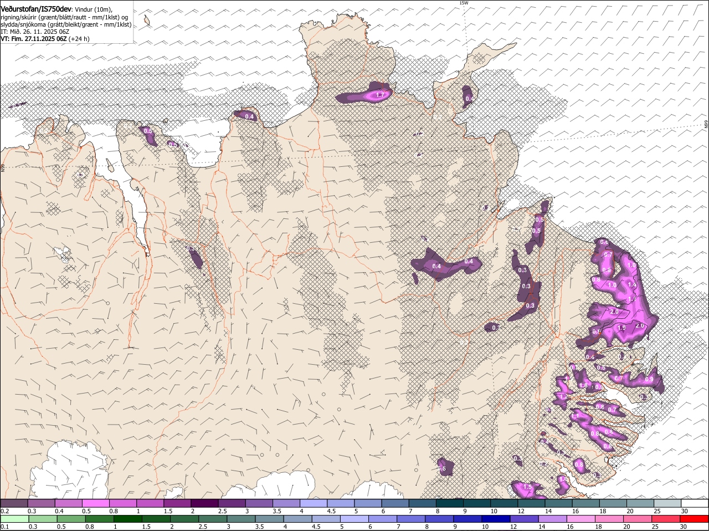Click the lower legend swatch labeled 2.5

coord(213,519)
